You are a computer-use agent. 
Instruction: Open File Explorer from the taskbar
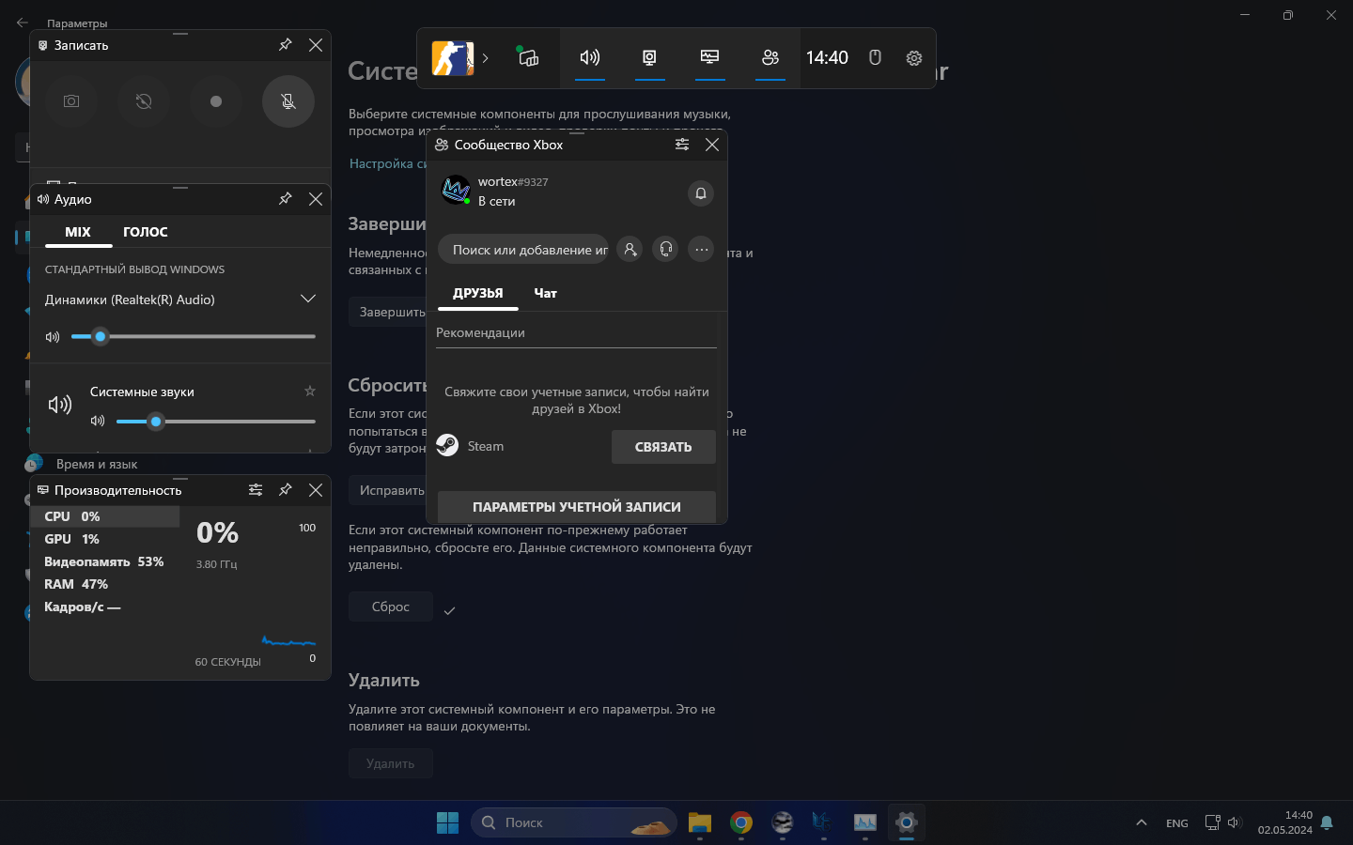(x=700, y=822)
